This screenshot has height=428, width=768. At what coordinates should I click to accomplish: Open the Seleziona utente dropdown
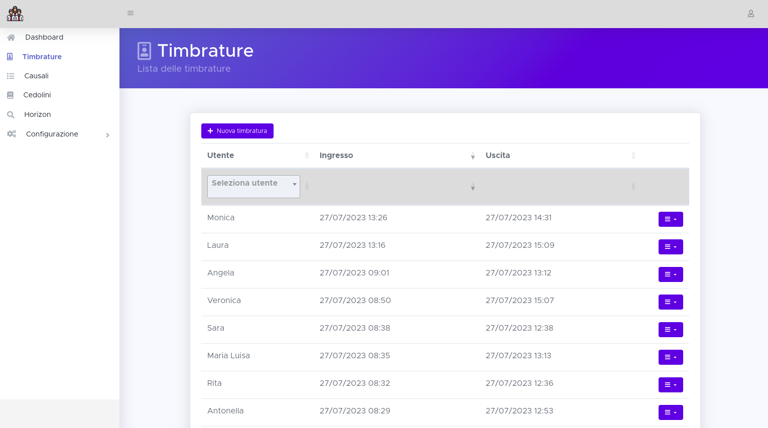[x=253, y=186]
